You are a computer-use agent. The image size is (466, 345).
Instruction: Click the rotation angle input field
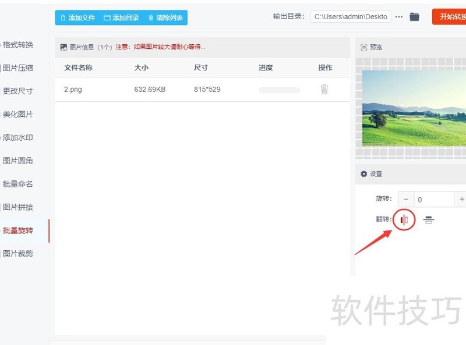point(433,200)
